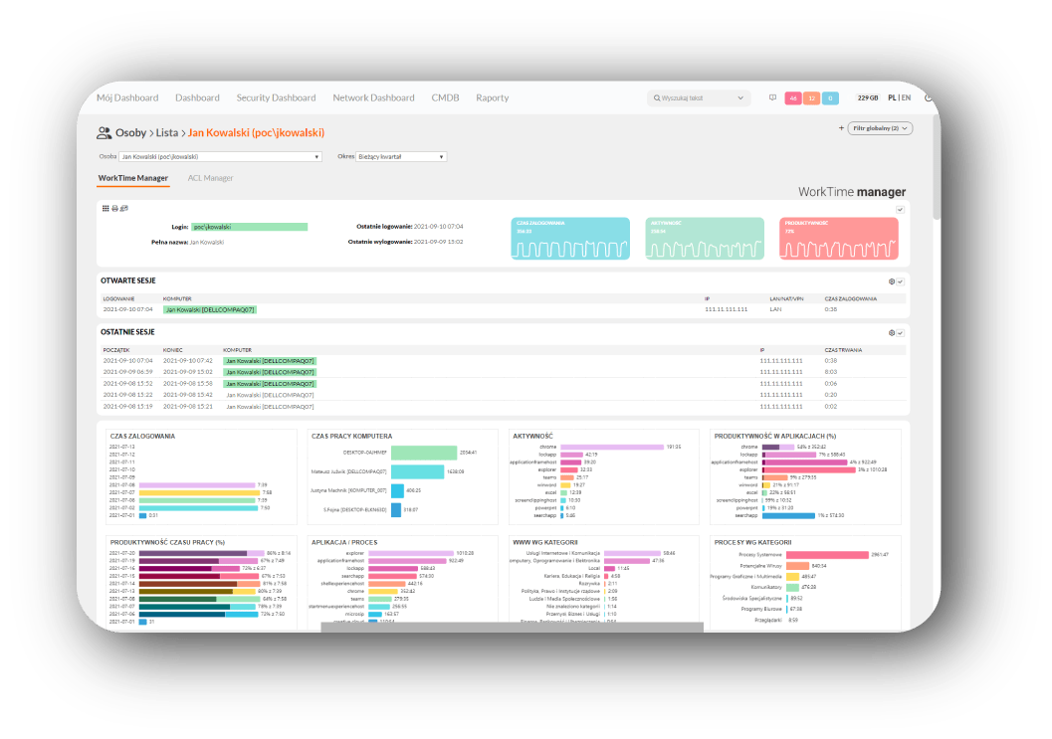The image size is (1052, 739).
Task: Open the Security Dashboard menu item
Action: point(276,97)
